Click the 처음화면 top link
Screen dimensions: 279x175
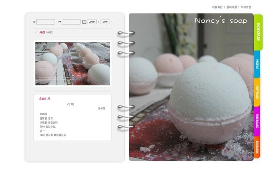217,7
